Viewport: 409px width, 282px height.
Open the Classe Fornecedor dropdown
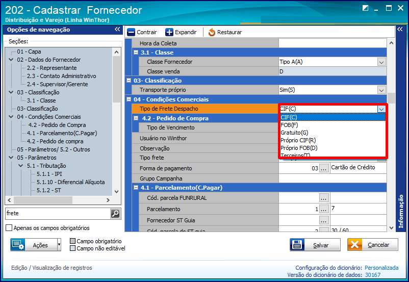pos(381,62)
